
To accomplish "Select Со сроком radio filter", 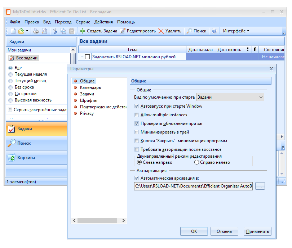I will 10,94.
